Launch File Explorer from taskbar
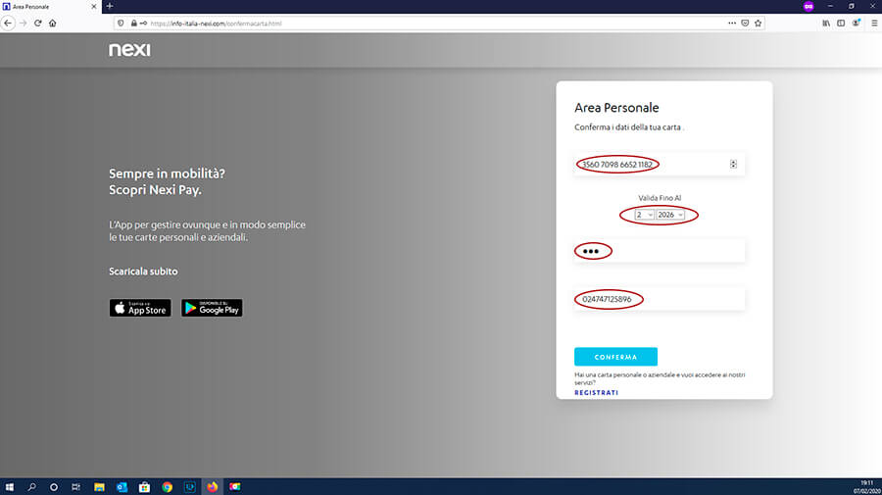This screenshot has height=495, width=882. pos(99,486)
